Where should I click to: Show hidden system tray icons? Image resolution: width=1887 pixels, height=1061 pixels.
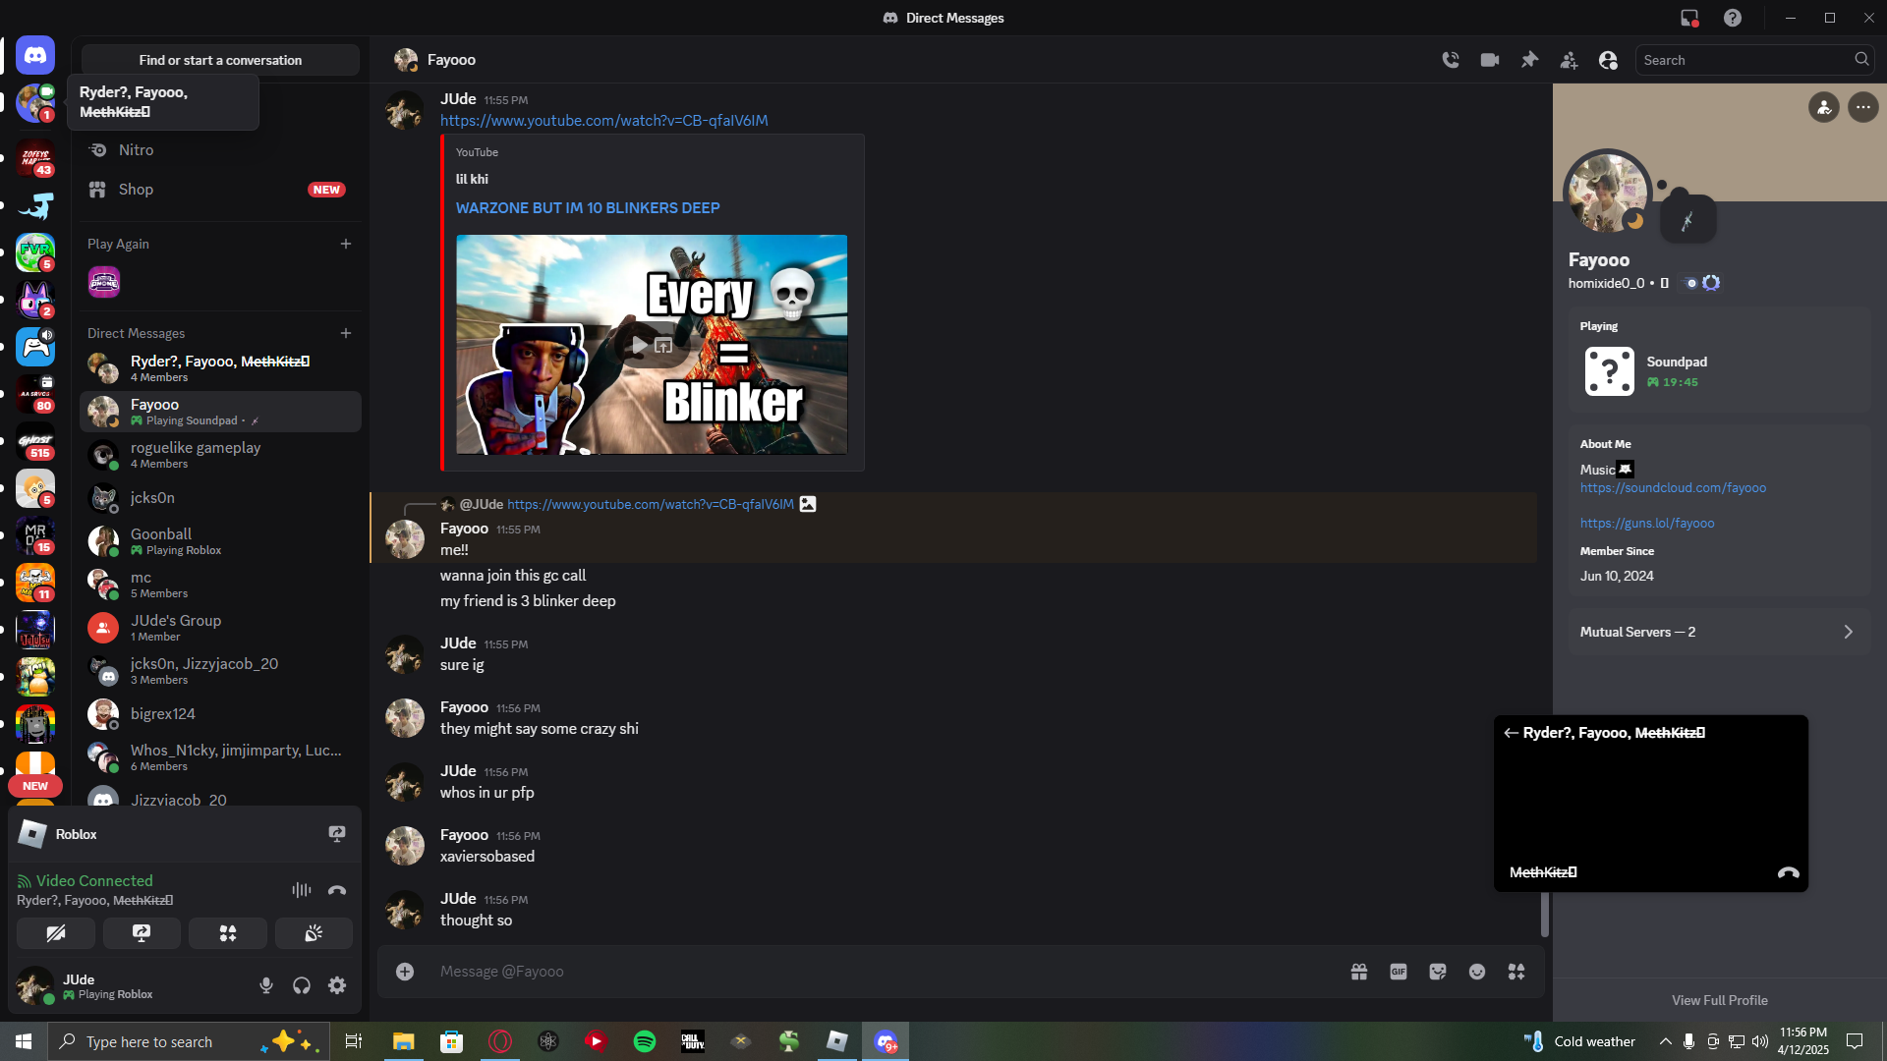point(1665,1041)
